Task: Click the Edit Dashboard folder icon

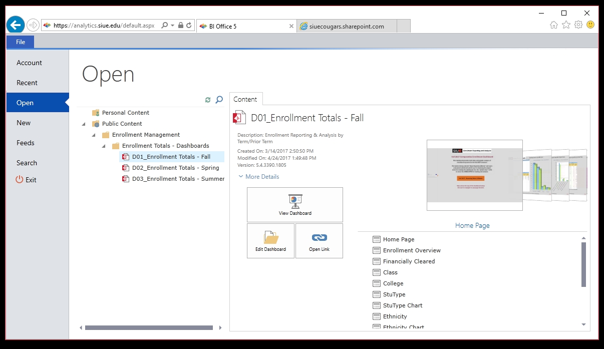Action: (271, 237)
